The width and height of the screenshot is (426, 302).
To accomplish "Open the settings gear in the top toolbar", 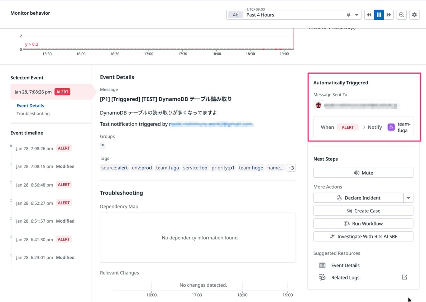I will pyautogui.click(x=415, y=15).
